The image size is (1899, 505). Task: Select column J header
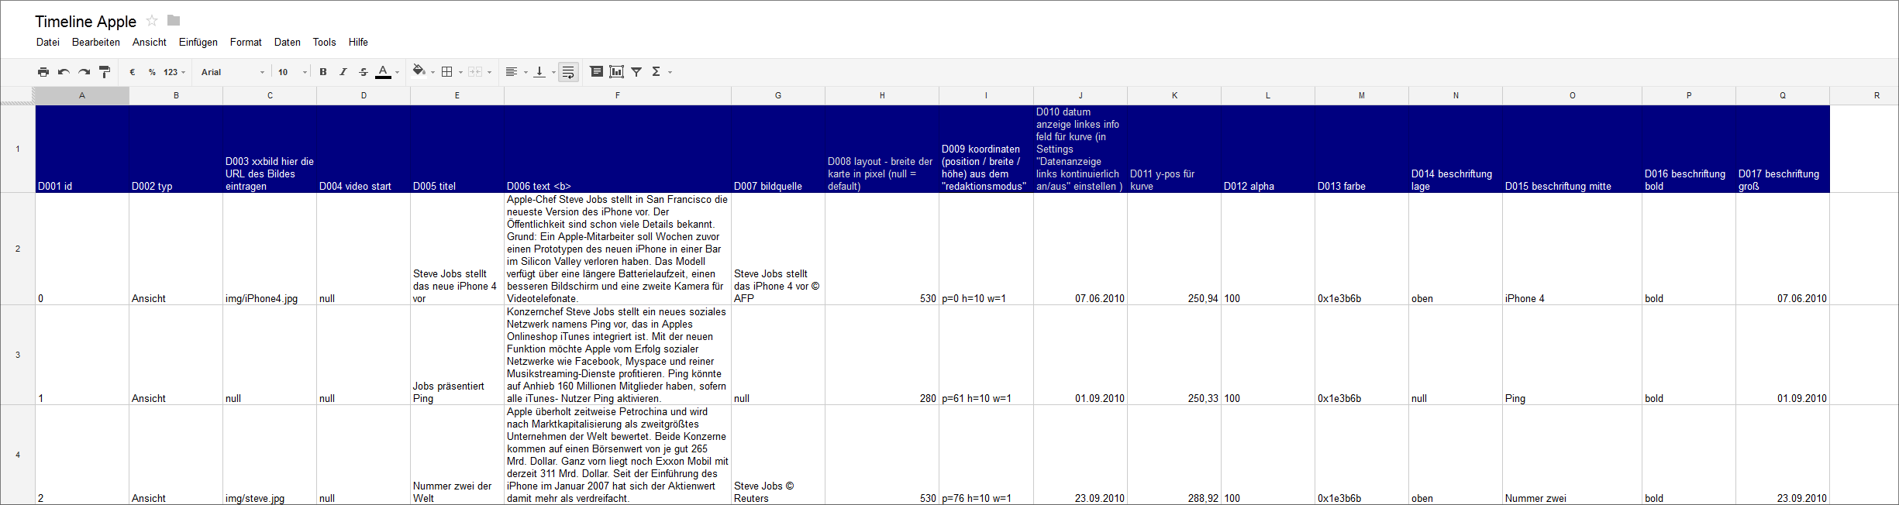coord(1080,96)
